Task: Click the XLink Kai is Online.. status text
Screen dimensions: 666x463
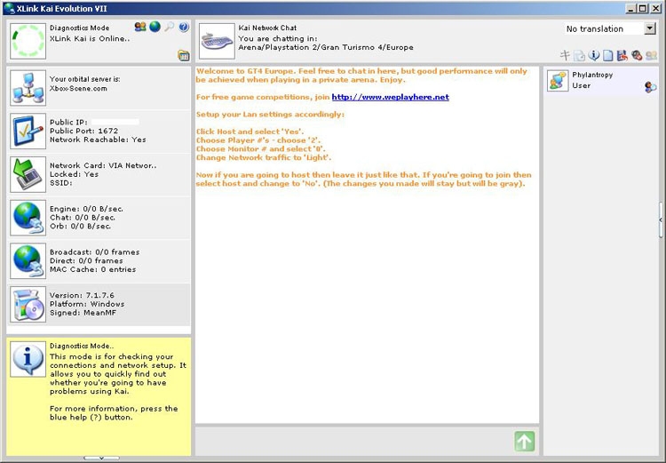Action: [x=90, y=38]
